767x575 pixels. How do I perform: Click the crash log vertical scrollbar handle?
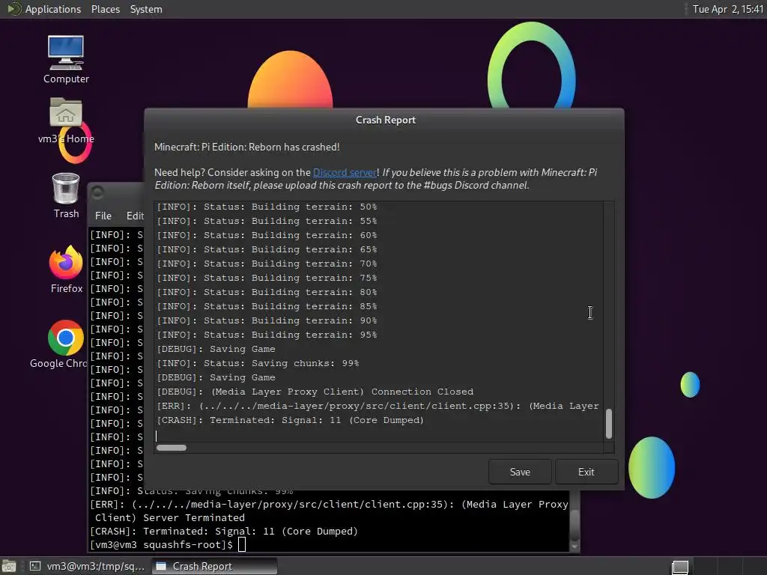[609, 424]
